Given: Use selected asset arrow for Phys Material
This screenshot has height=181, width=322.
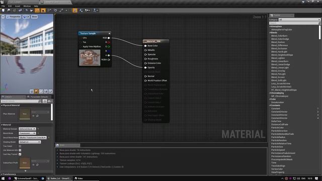Looking at the screenshot, I should coord(34,116).
